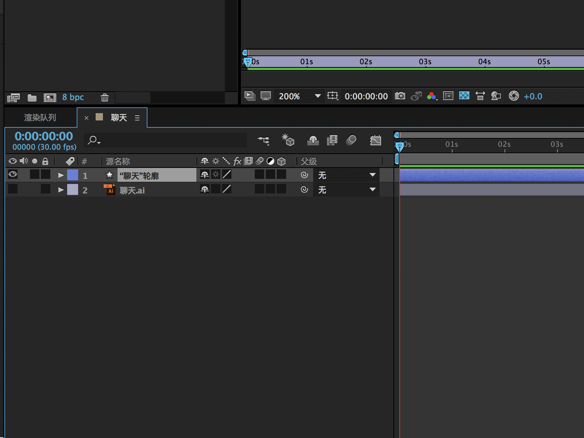The width and height of the screenshot is (584, 438).
Task: Lock the “聊天”轮廓 layer
Action: (x=46, y=174)
